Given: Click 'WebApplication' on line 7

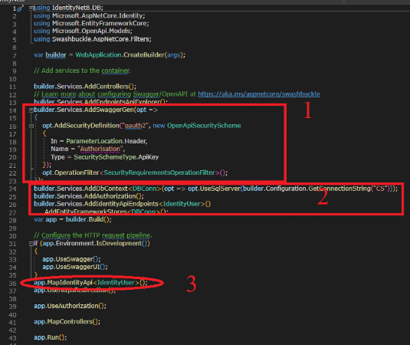Looking at the screenshot, I should (x=99, y=55).
